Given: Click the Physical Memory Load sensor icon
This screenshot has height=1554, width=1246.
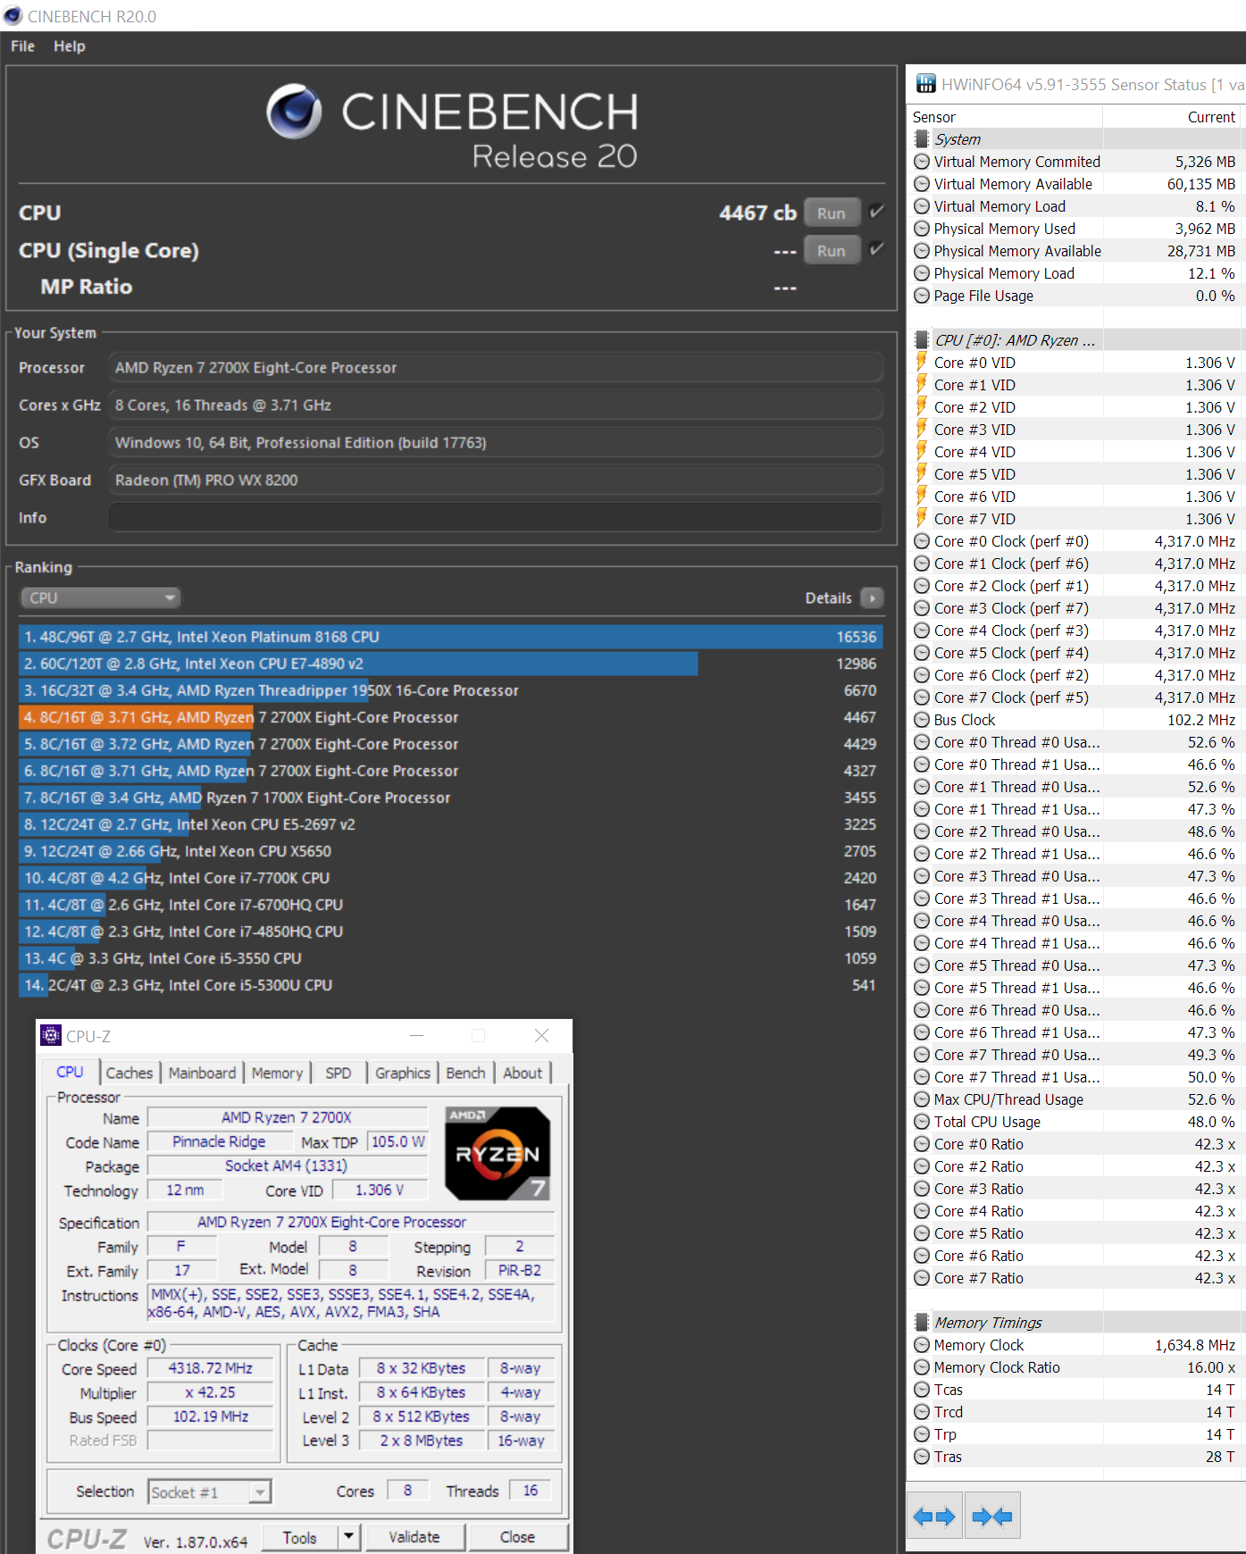Looking at the screenshot, I should (x=922, y=273).
